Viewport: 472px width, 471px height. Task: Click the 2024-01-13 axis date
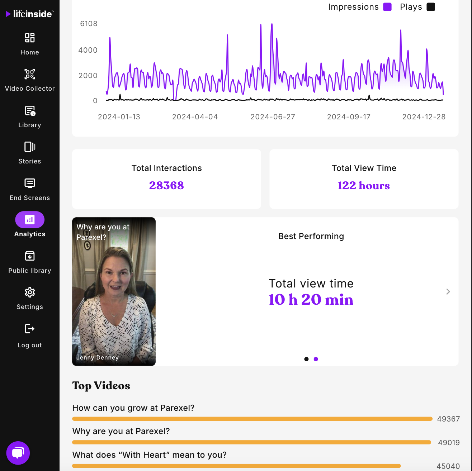coord(119,117)
